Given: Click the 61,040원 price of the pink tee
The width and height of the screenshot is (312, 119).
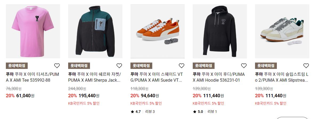Looking at the screenshot, I should 25,96.
